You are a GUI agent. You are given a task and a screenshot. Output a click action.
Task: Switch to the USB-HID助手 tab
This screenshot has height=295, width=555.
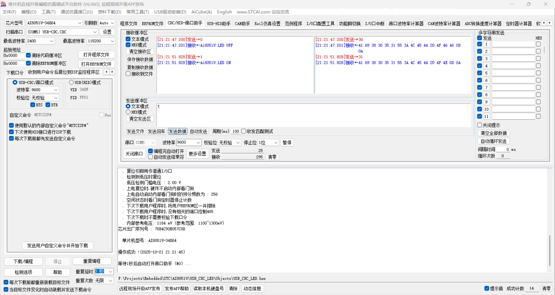219,23
